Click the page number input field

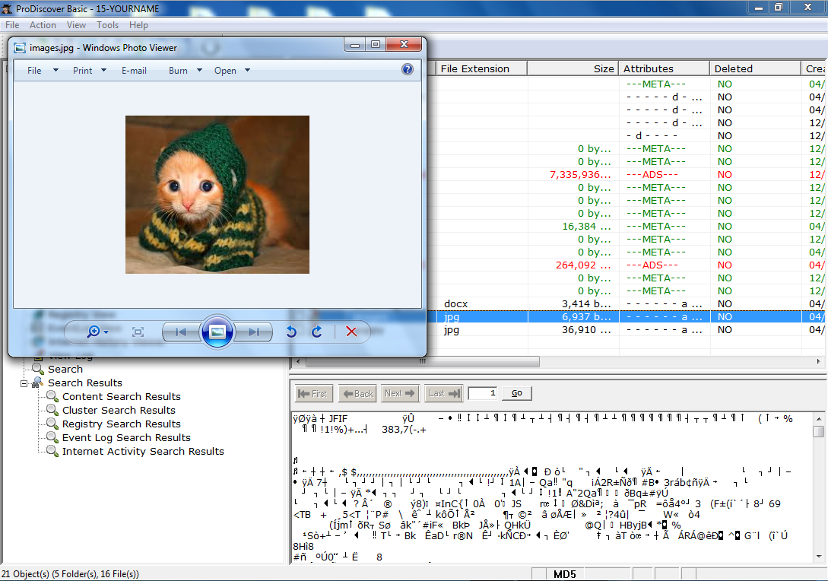click(483, 393)
